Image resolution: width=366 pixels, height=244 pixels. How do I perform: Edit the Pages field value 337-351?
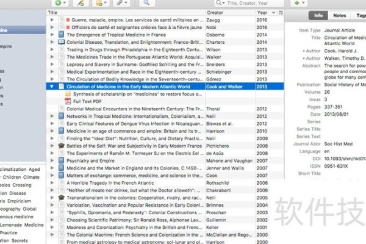pyautogui.click(x=333, y=107)
